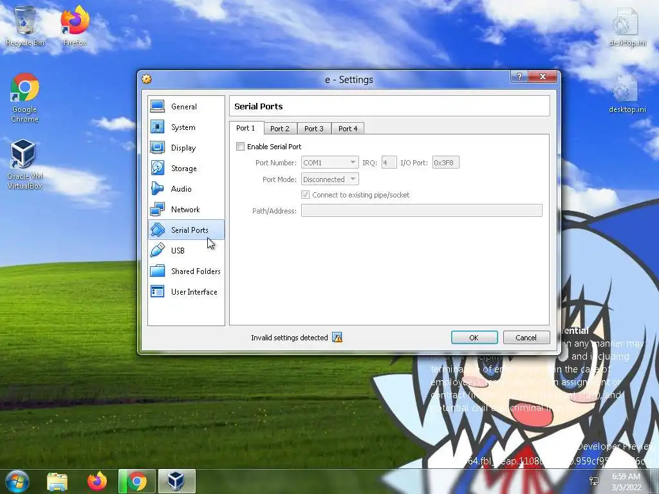This screenshot has height=494, width=659.
Task: Click the Serial Ports plug icon
Action: point(158,230)
